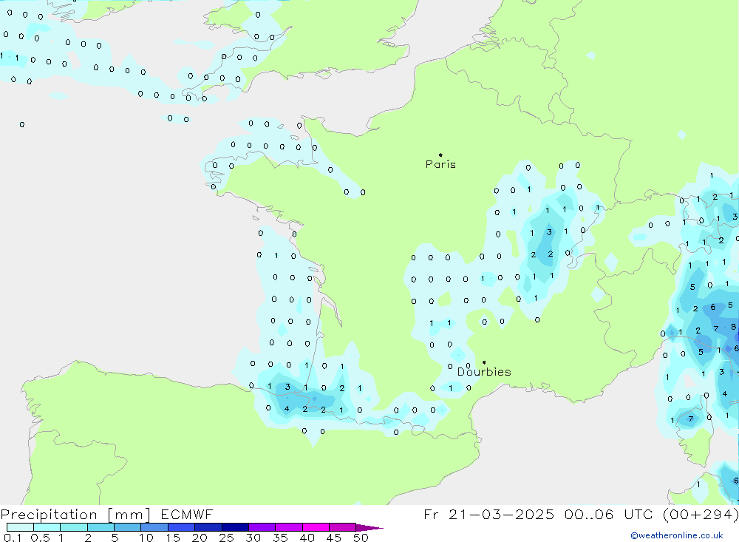
Task: Select the Dourbies location dot marker
Action: [x=484, y=362]
